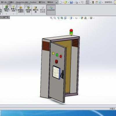
Task: Expand the Print dropdown arrow
Action: pyautogui.click(x=79, y=2)
